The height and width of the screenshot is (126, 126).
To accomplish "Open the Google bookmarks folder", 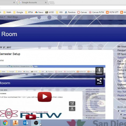I will [x=18, y=12].
